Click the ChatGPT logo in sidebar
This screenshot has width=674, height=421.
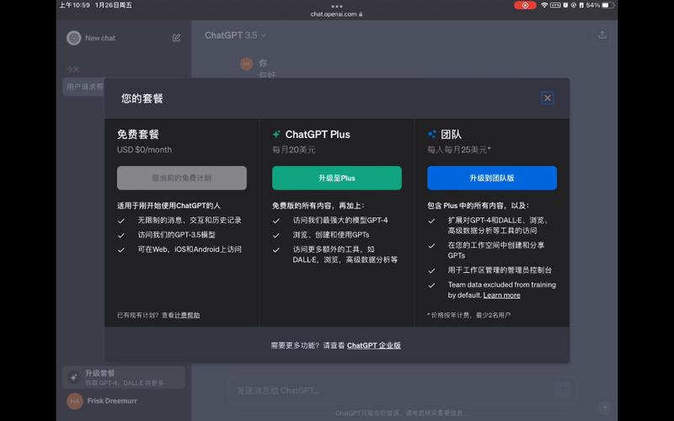coord(74,38)
